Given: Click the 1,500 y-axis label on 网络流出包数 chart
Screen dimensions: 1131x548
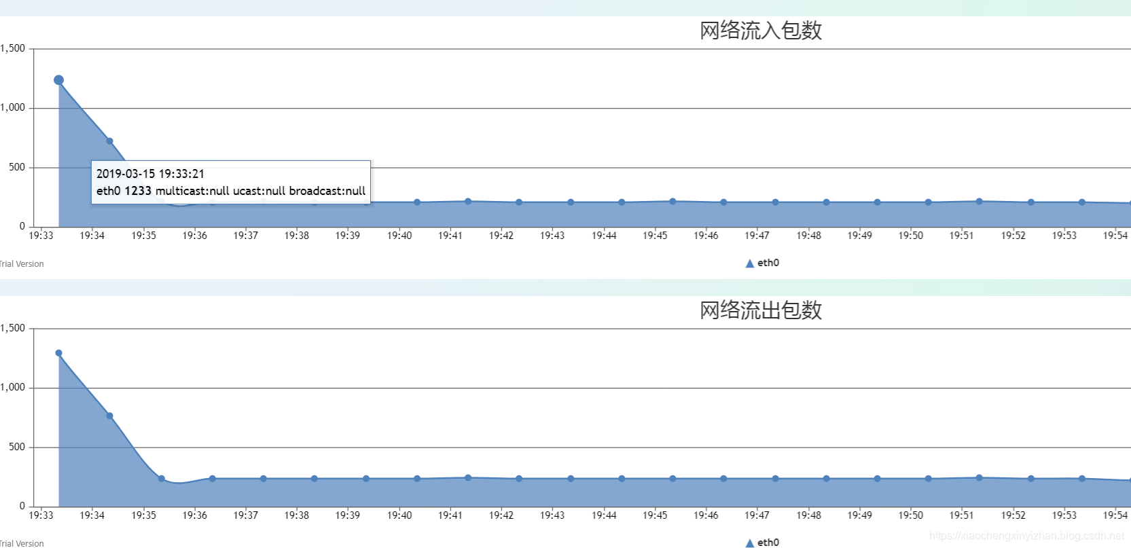Looking at the screenshot, I should (12, 328).
